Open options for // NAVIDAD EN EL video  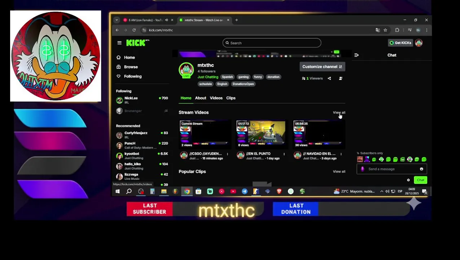click(341, 155)
